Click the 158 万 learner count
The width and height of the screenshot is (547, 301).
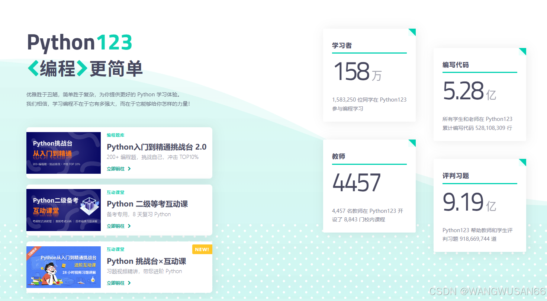[357, 71]
